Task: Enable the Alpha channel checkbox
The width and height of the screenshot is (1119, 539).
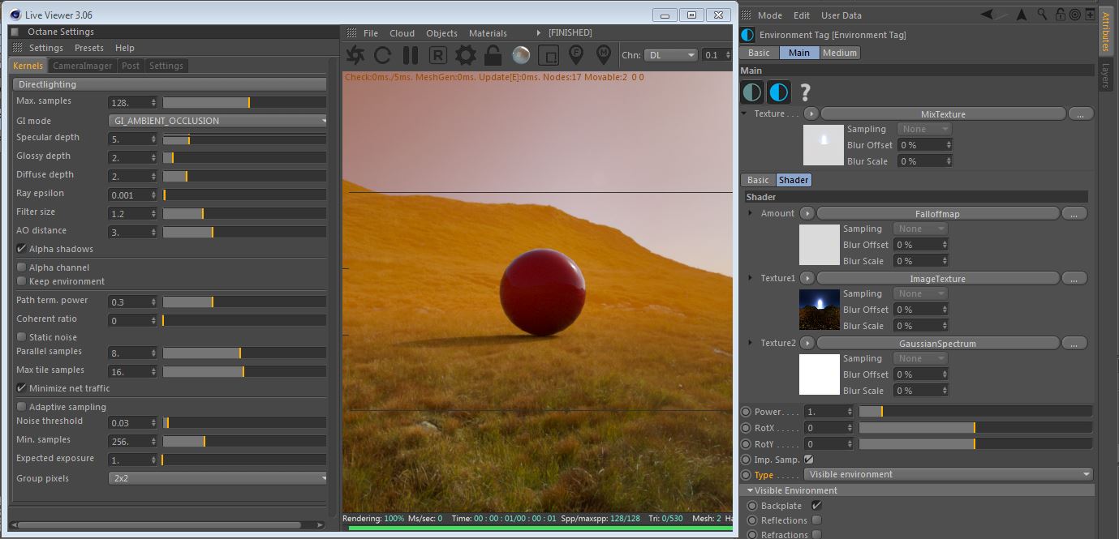Action: pos(21,267)
